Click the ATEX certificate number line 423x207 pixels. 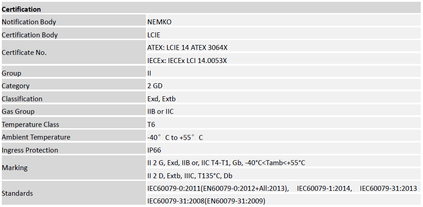pos(190,47)
